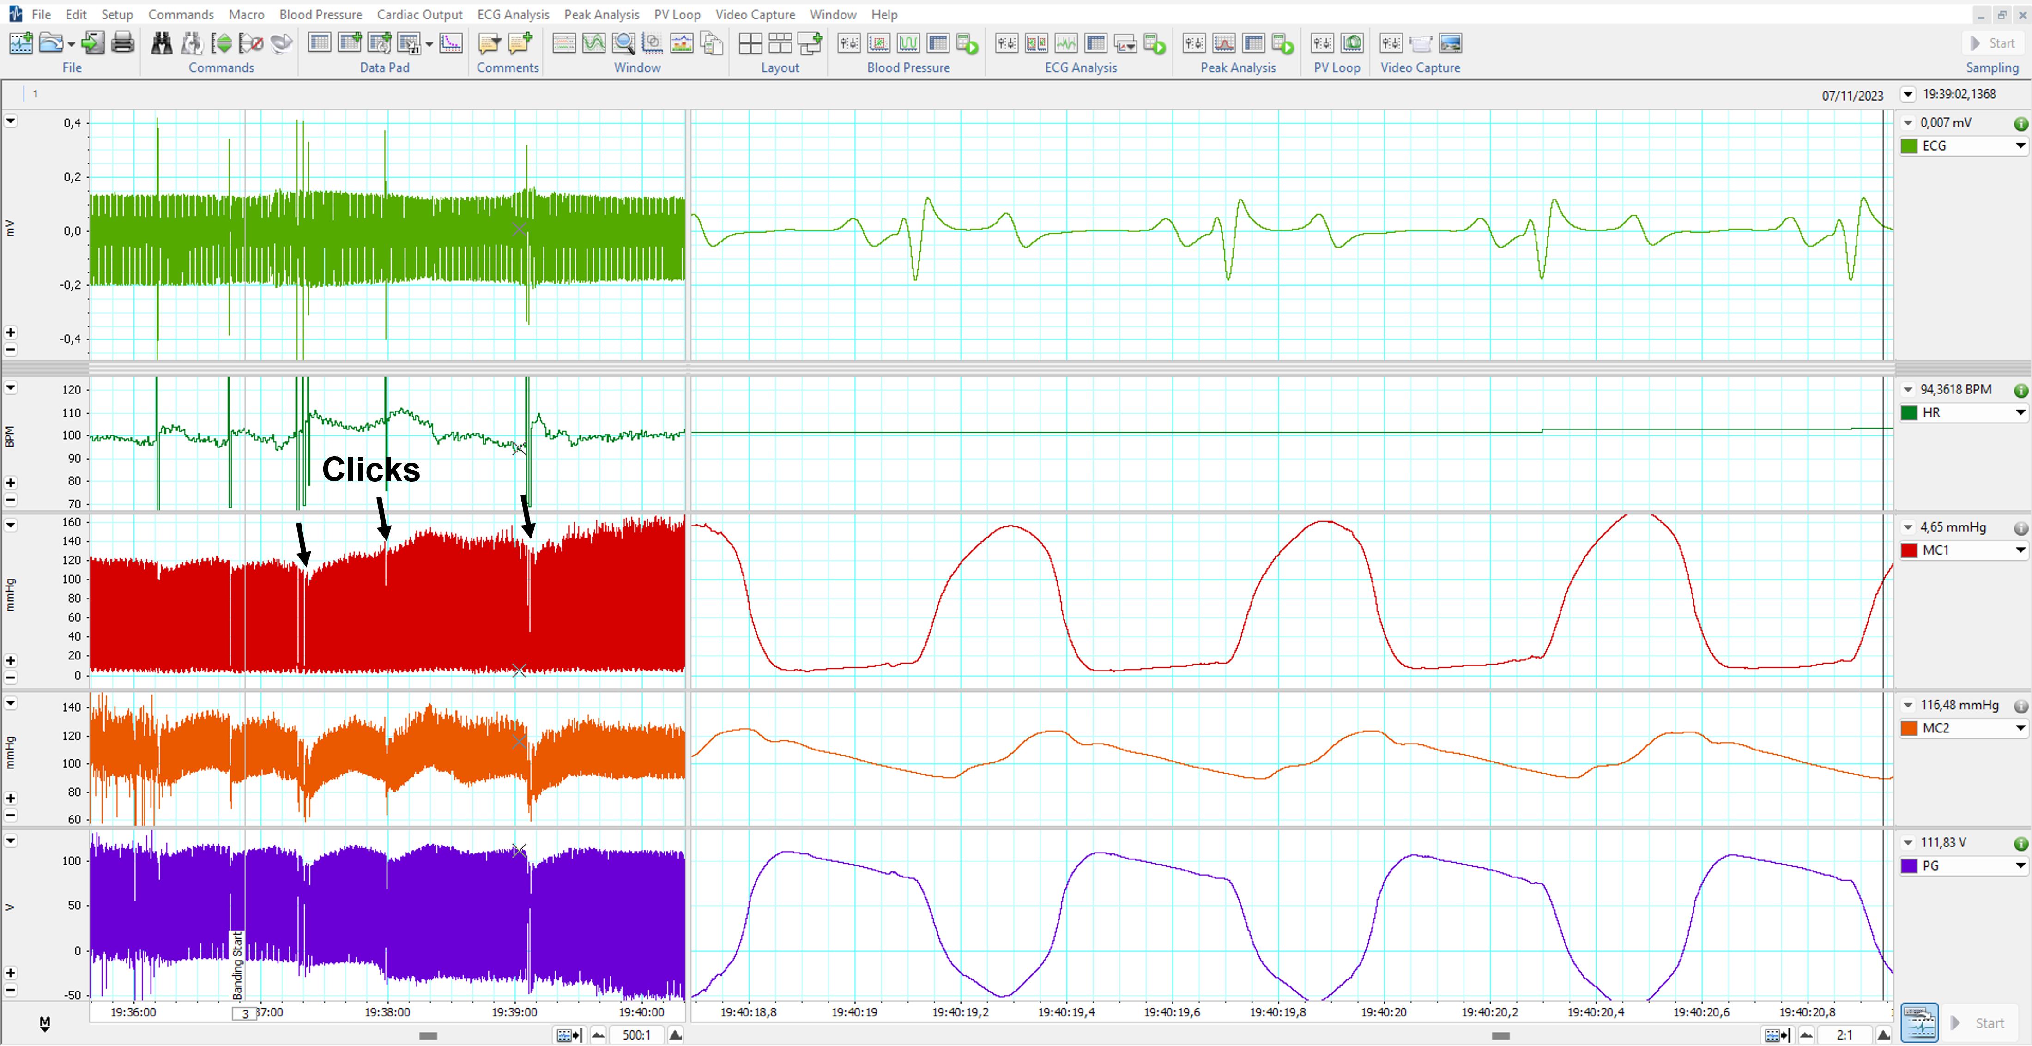Click the 500:1 horizontal compression button
The height and width of the screenshot is (1046, 2032).
pos(636,1035)
